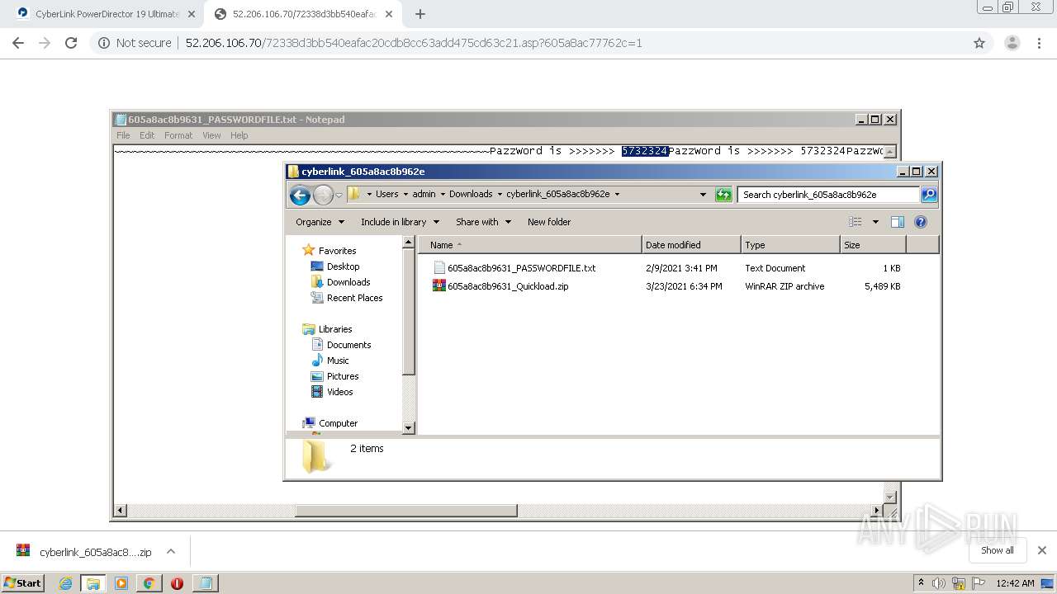
Task: Open the downloaded cyberlink zip in download bar
Action: pos(83,552)
